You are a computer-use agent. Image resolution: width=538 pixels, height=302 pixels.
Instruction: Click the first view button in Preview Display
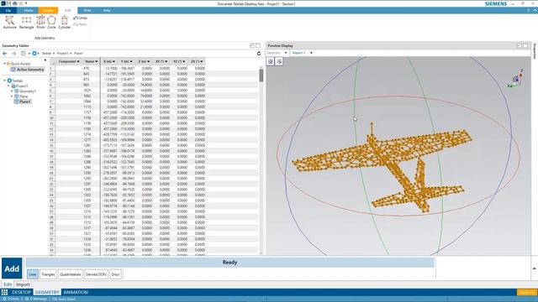point(271,61)
